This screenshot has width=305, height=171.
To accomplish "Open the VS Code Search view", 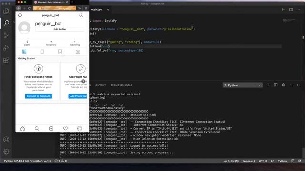I will coord(6,23).
